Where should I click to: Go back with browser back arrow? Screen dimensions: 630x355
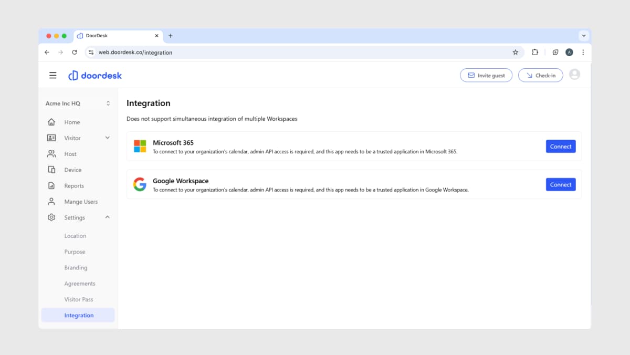click(x=47, y=53)
